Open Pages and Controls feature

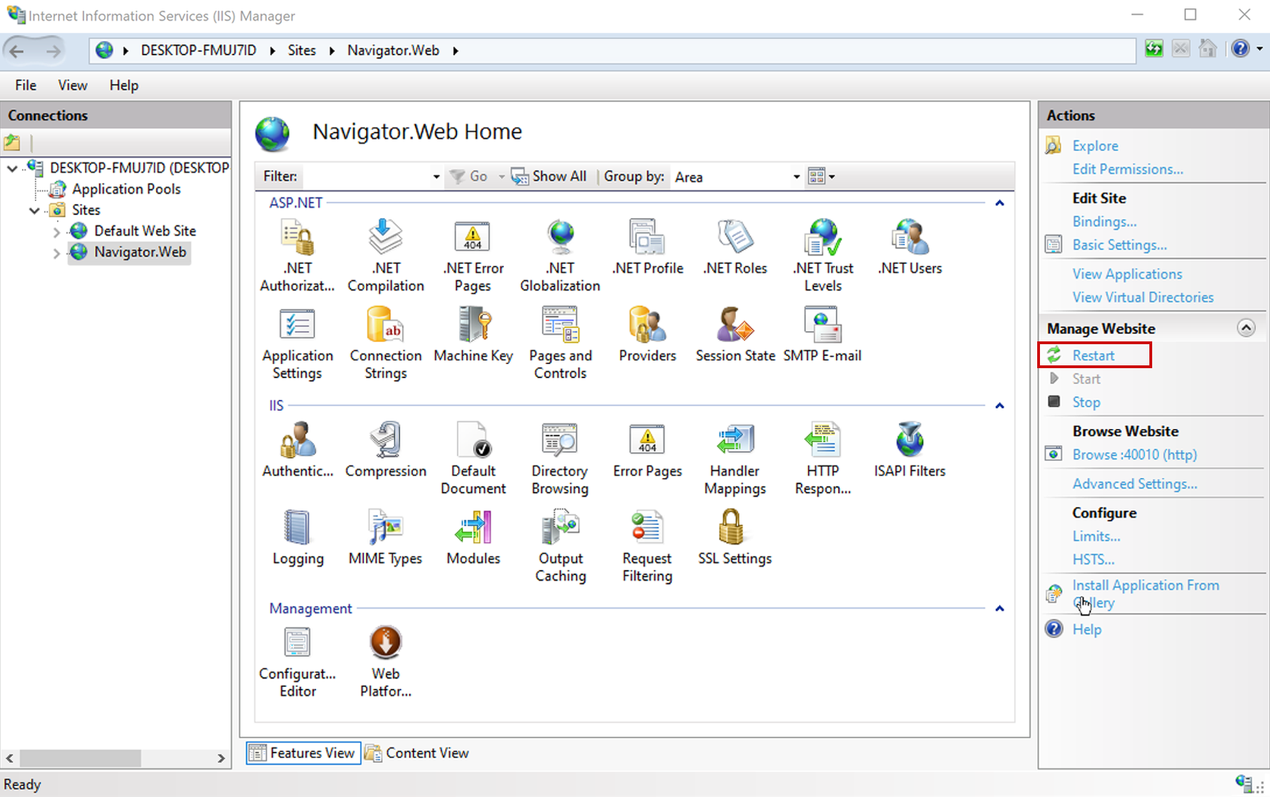coord(560,343)
